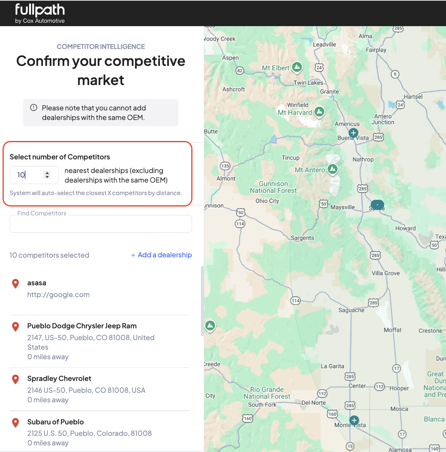446x452 pixels.
Task: Click the red pin beside asasa
Action: click(x=15, y=283)
